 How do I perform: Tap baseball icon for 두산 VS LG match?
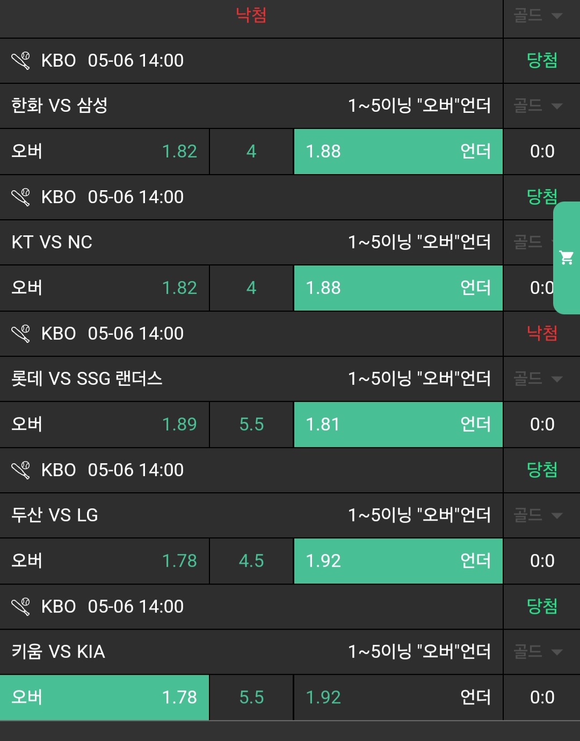coord(21,470)
